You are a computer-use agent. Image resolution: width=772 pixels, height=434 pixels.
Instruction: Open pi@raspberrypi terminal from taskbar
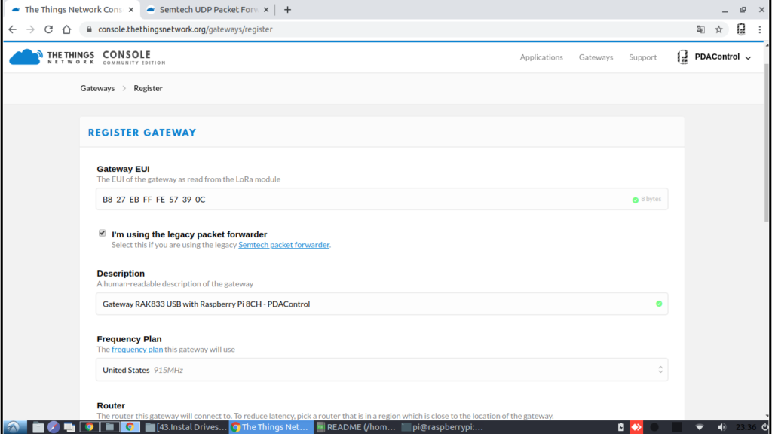pyautogui.click(x=442, y=427)
